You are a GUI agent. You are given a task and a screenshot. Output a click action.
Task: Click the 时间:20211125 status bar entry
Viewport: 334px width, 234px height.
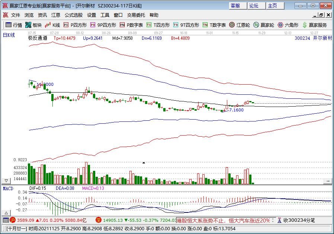44,229
